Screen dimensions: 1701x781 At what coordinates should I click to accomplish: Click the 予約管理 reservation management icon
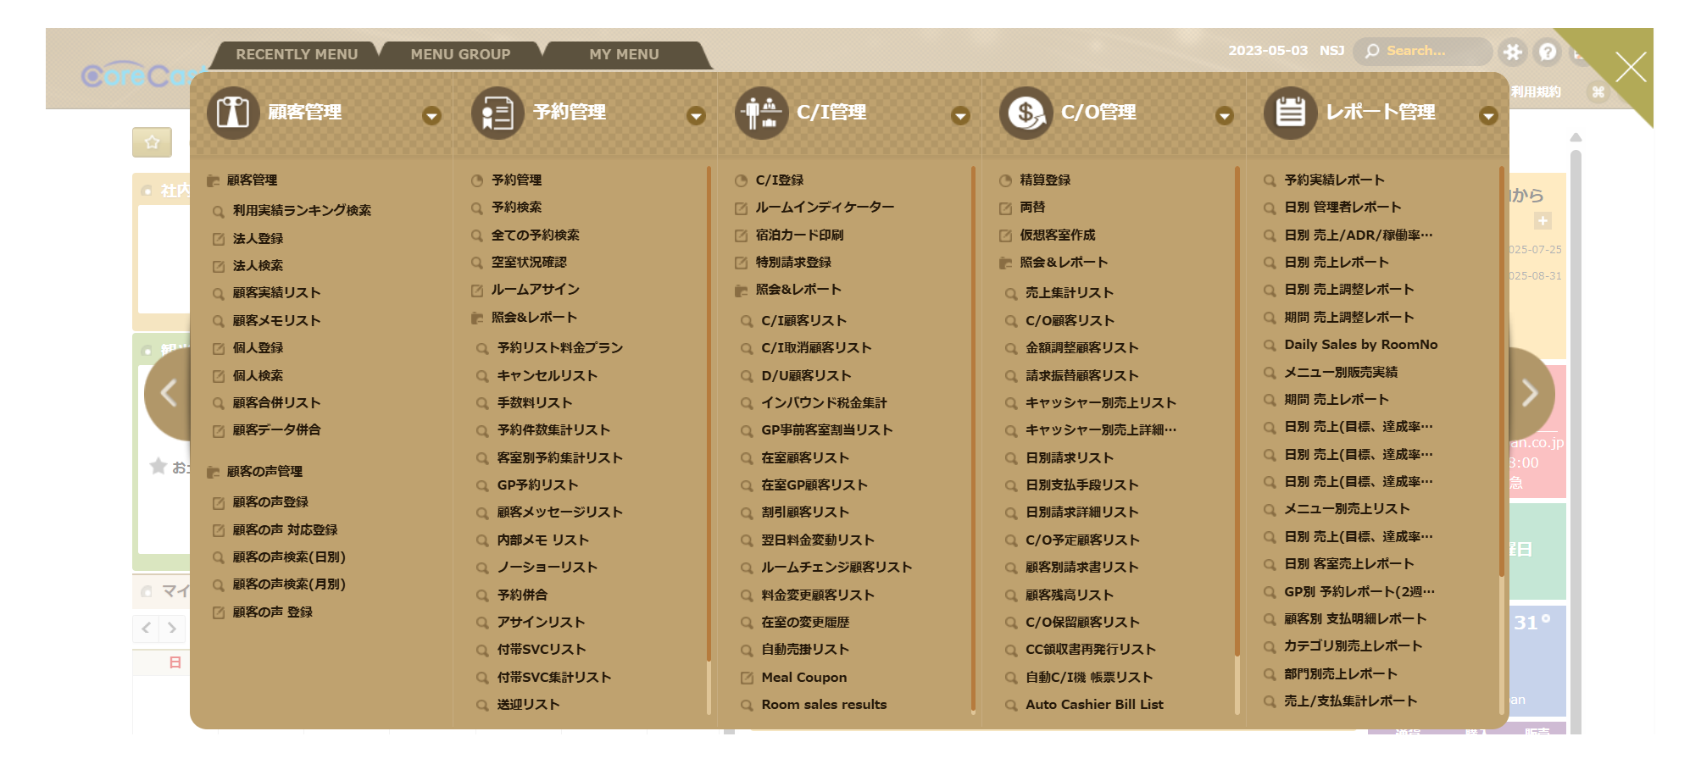click(x=498, y=113)
